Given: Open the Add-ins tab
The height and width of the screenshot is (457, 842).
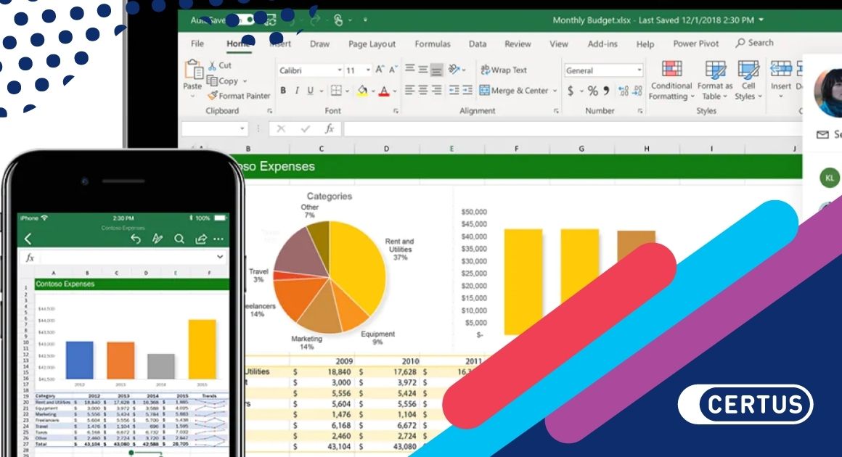Looking at the screenshot, I should point(602,44).
